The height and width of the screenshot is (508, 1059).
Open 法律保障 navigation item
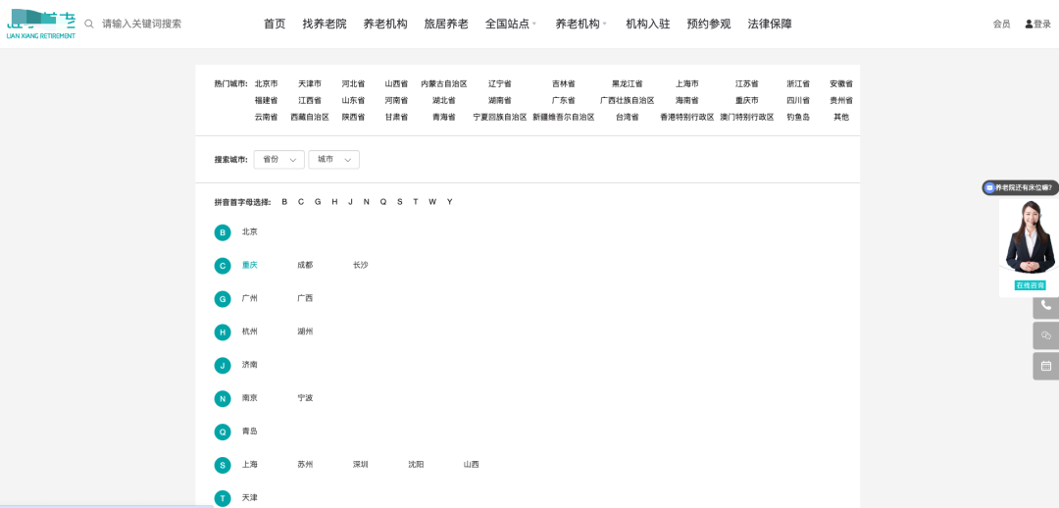coord(770,24)
